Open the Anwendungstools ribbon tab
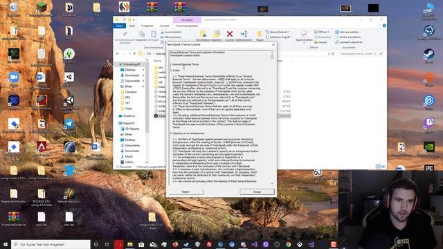The image size is (443, 249). pyautogui.click(x=187, y=26)
